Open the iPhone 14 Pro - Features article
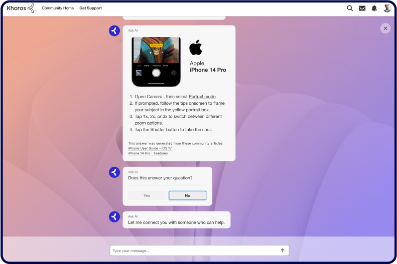The width and height of the screenshot is (397, 264). pyautogui.click(x=148, y=153)
